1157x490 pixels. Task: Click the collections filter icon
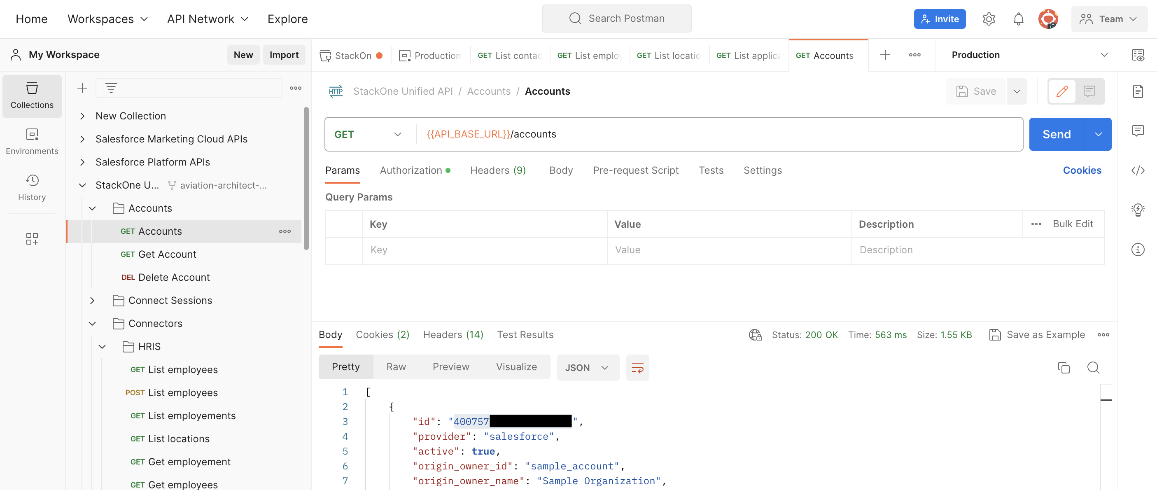coord(111,88)
